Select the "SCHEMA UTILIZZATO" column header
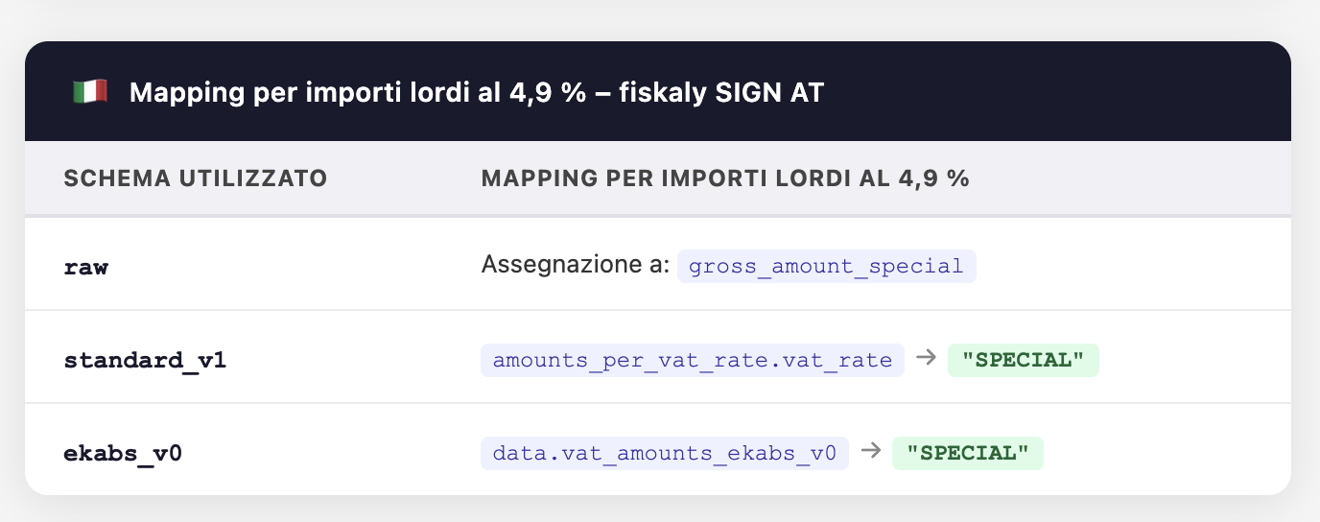The image size is (1320, 522). tap(195, 178)
